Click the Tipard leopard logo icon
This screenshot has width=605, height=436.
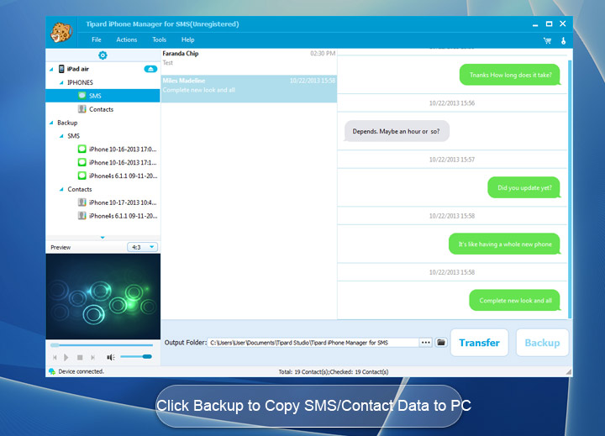(61, 32)
